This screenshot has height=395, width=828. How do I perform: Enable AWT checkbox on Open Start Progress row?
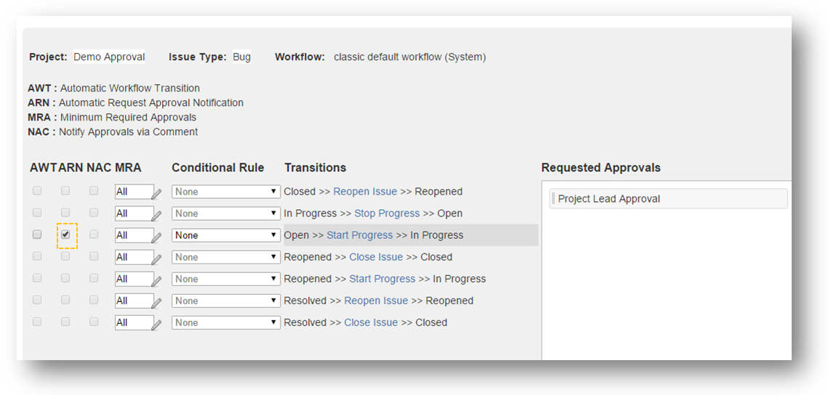coord(37,235)
